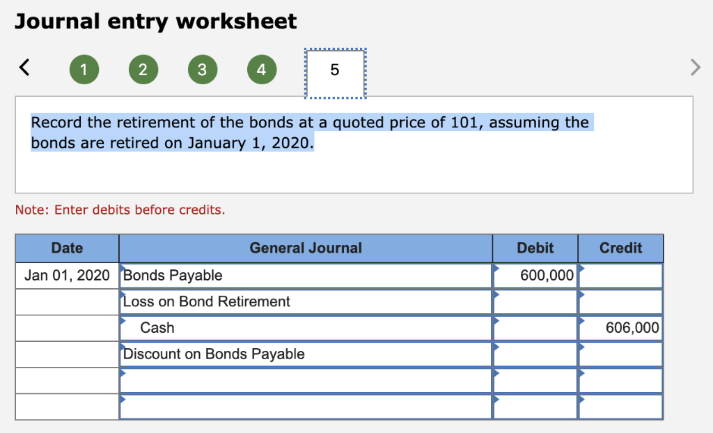Open the account dropdown in the fifth journal row
The width and height of the screenshot is (713, 433).
click(124, 375)
